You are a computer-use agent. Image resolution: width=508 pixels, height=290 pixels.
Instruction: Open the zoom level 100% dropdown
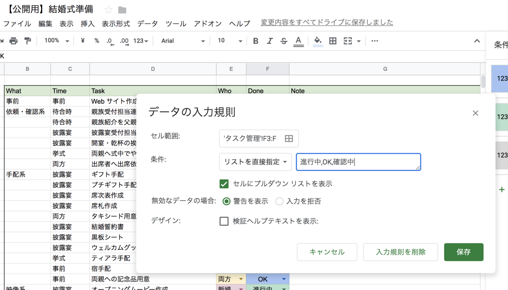[x=56, y=41]
